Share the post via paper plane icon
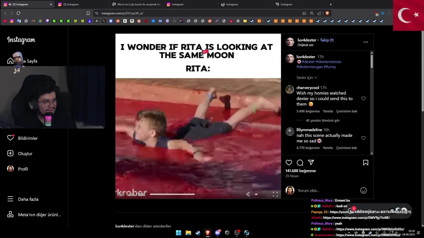Image resolution: width=424 pixels, height=238 pixels. (x=311, y=163)
